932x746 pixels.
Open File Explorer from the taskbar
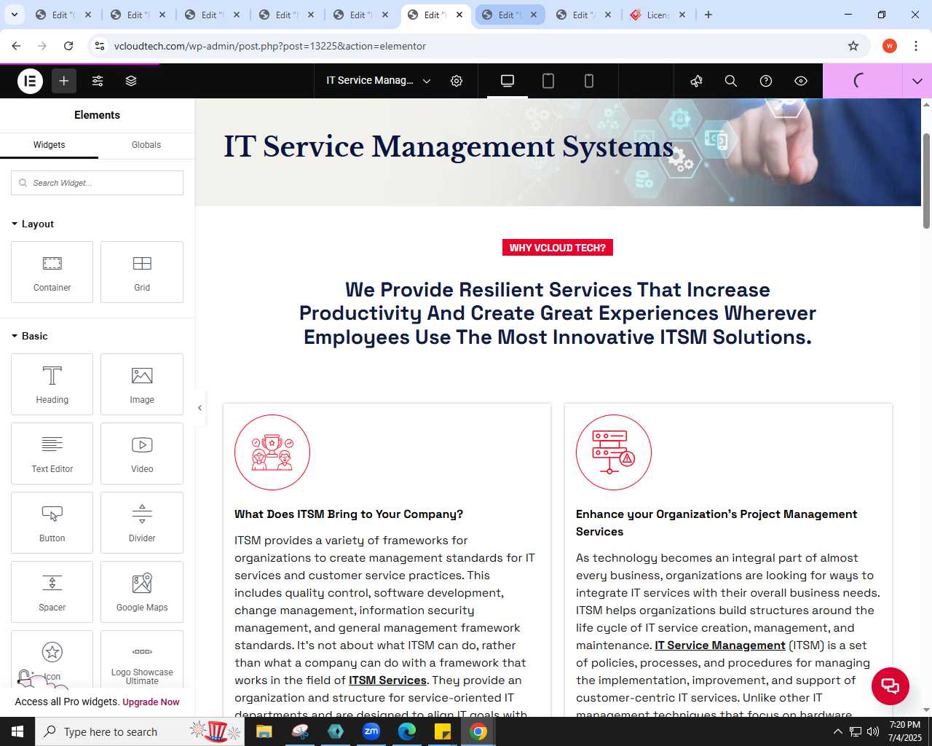[x=264, y=731]
